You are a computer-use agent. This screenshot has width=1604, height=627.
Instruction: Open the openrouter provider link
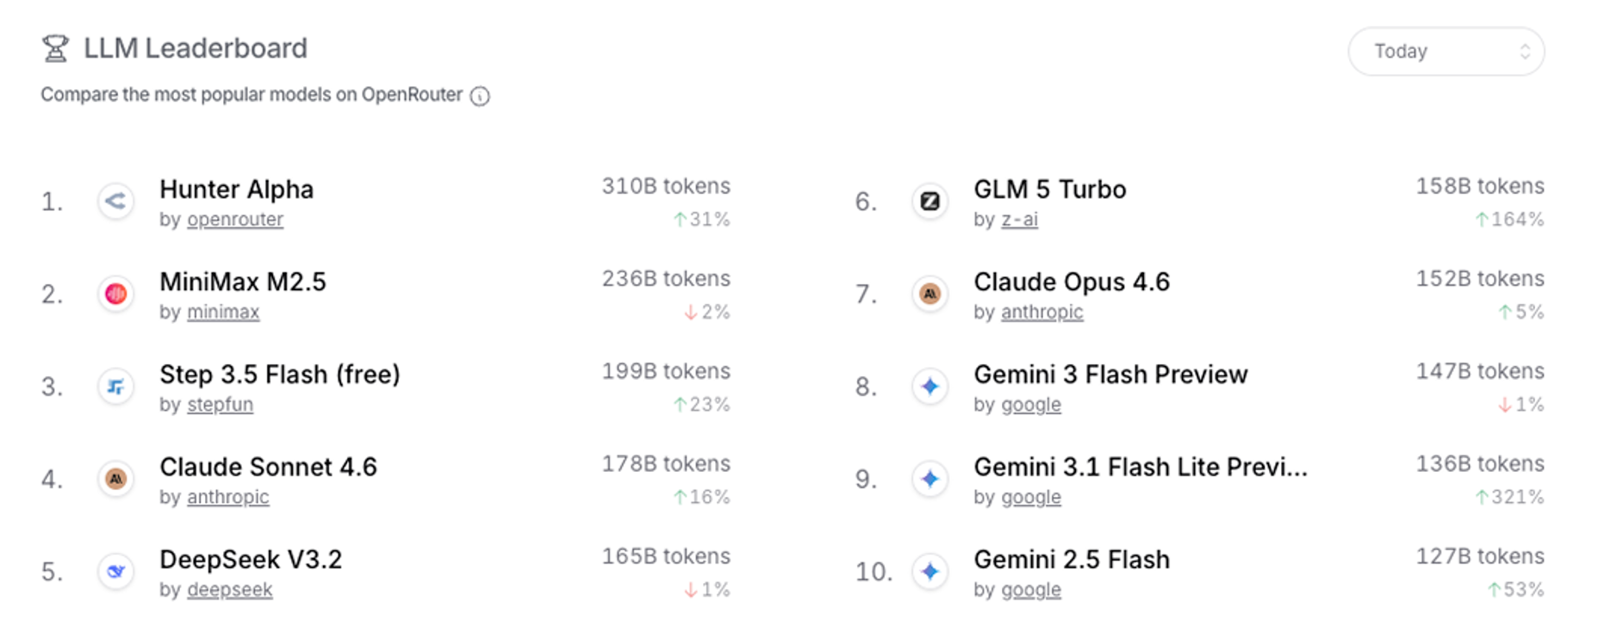tap(235, 220)
